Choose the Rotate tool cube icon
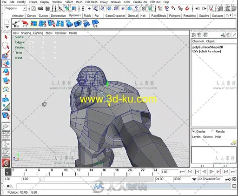The height and width of the screenshot is (196, 238). pyautogui.click(x=6, y=81)
